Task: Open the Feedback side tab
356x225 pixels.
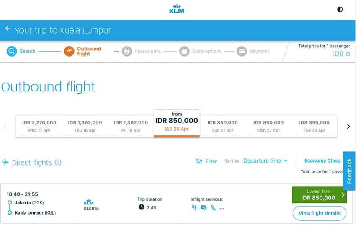Action: pyautogui.click(x=349, y=171)
